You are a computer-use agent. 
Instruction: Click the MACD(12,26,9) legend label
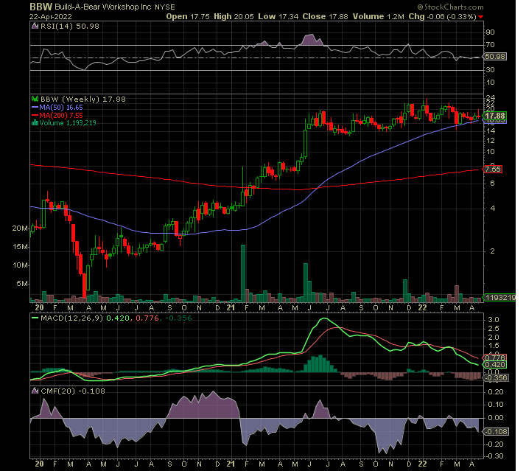point(71,318)
